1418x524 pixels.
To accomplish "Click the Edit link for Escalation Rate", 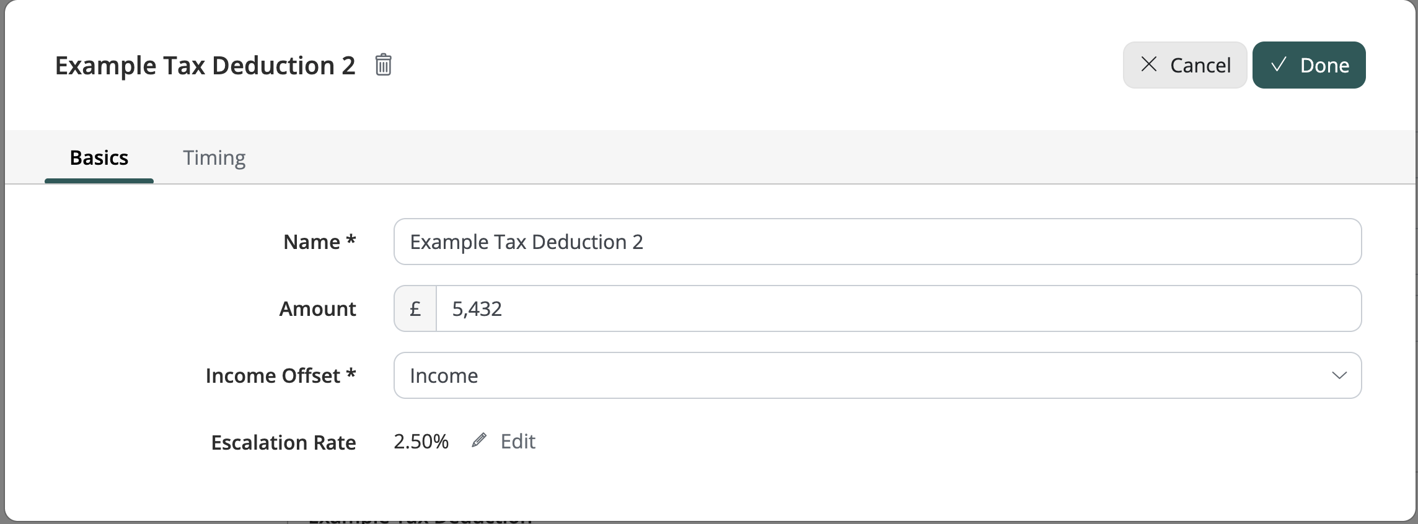I will coord(517,441).
